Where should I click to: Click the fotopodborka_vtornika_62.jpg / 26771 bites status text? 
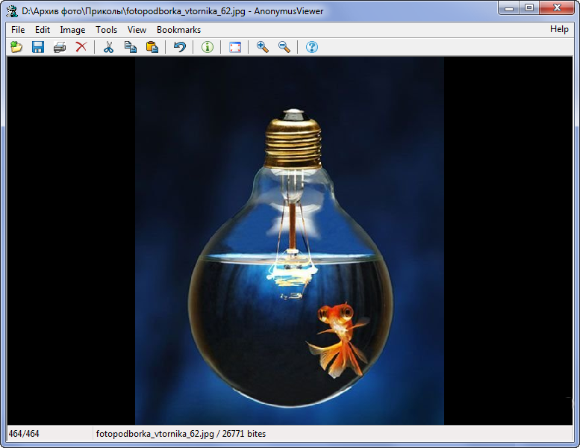181,434
